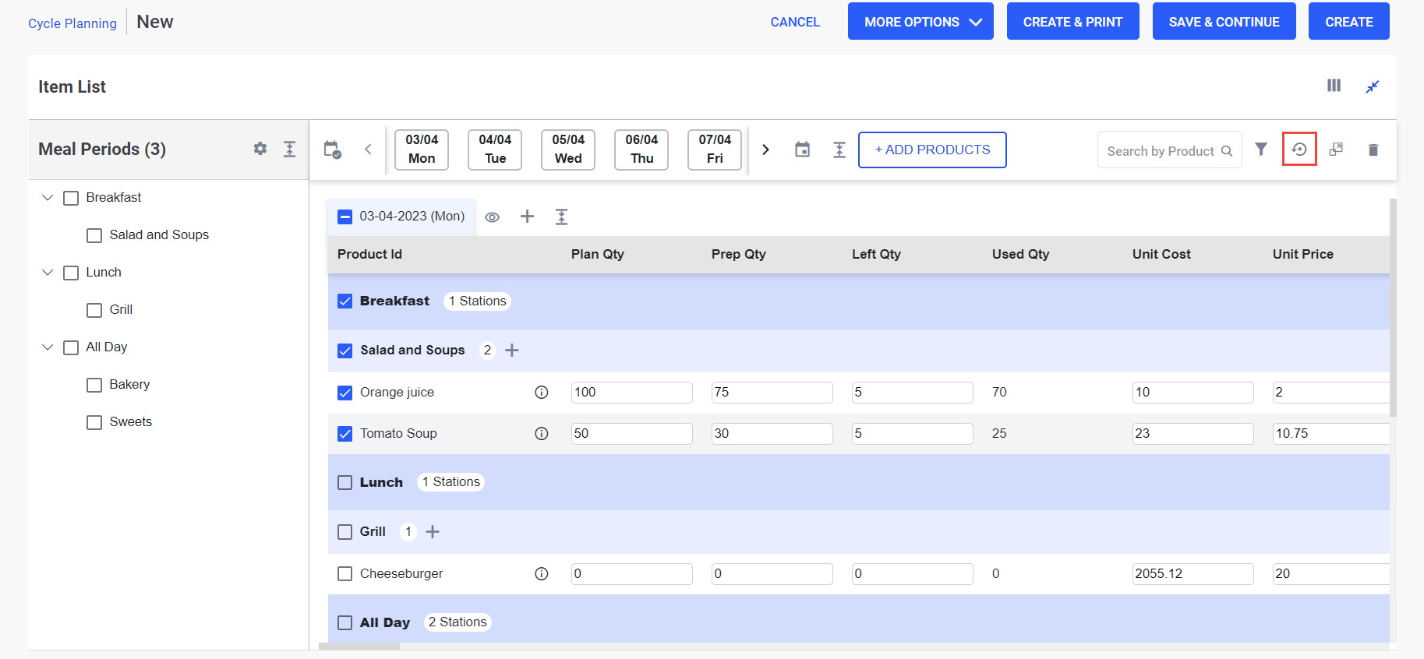Image resolution: width=1424 pixels, height=659 pixels.
Task: Check the Breakfast box in Meal Periods tree
Action: pyautogui.click(x=71, y=198)
